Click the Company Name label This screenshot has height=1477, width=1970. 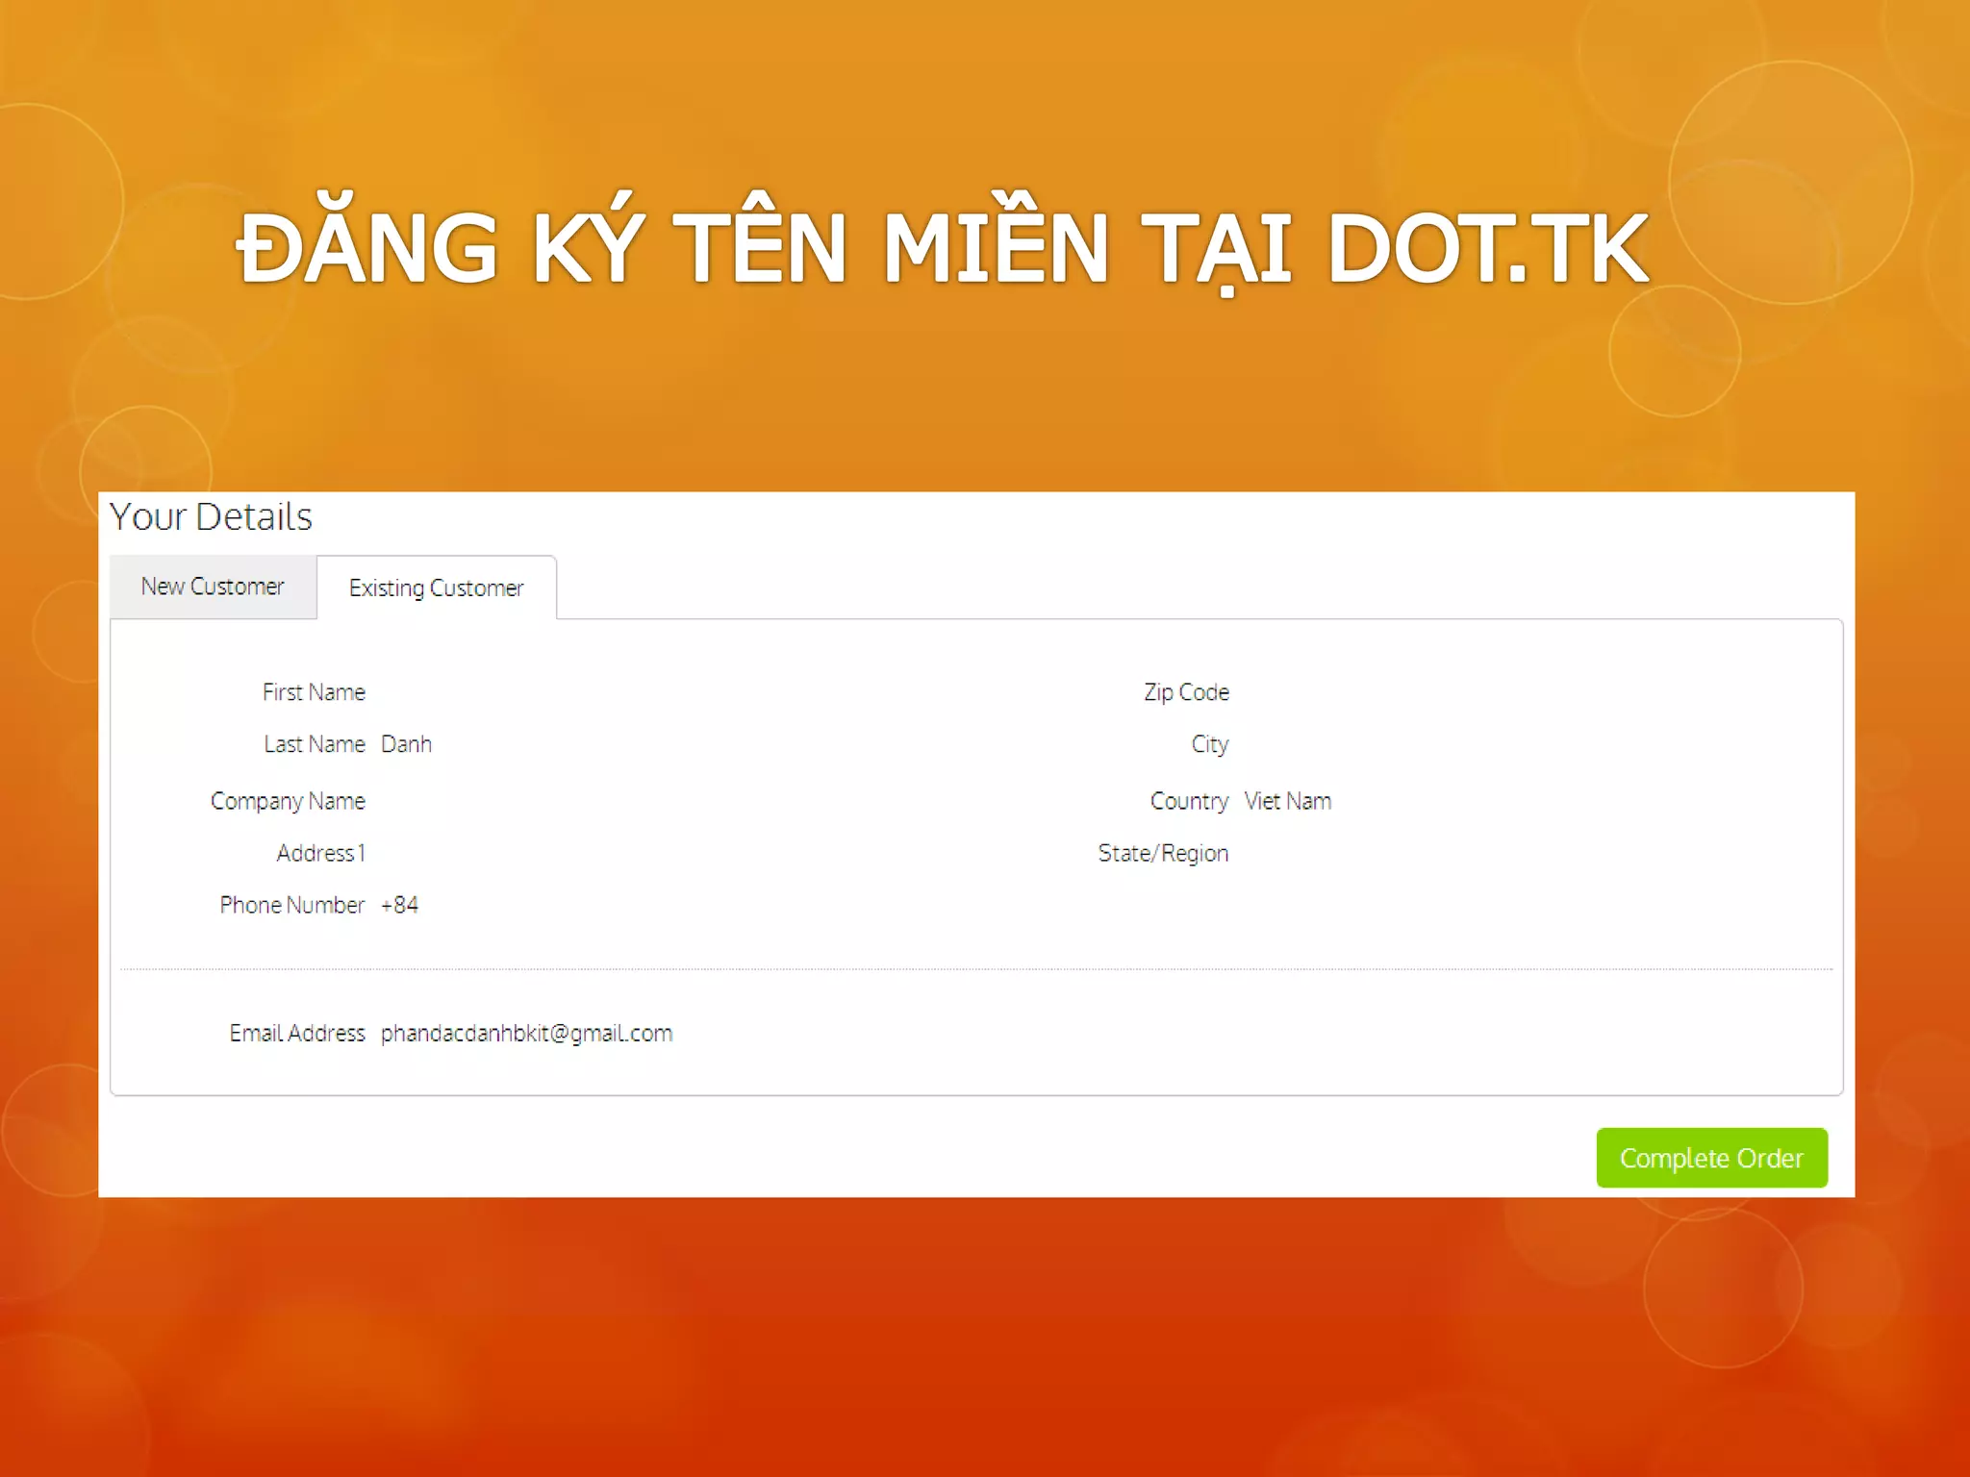[x=288, y=801]
